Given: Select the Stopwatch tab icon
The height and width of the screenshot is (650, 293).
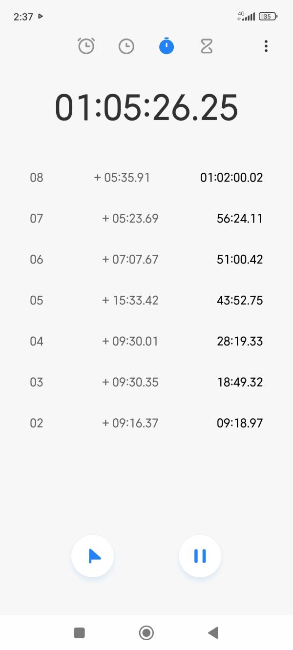Looking at the screenshot, I should tap(167, 46).
